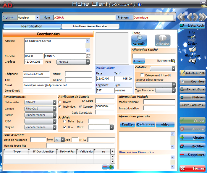Viewport: 207px width, 173px height.
Task: Click the Agrandir magnifier photo icon
Action: [139, 39]
